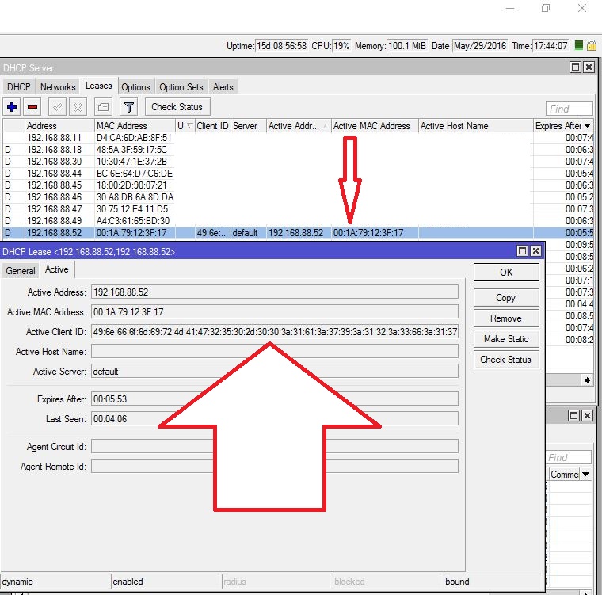This screenshot has width=602, height=595.
Task: Click the Agent Remote Id field
Action: 275,467
